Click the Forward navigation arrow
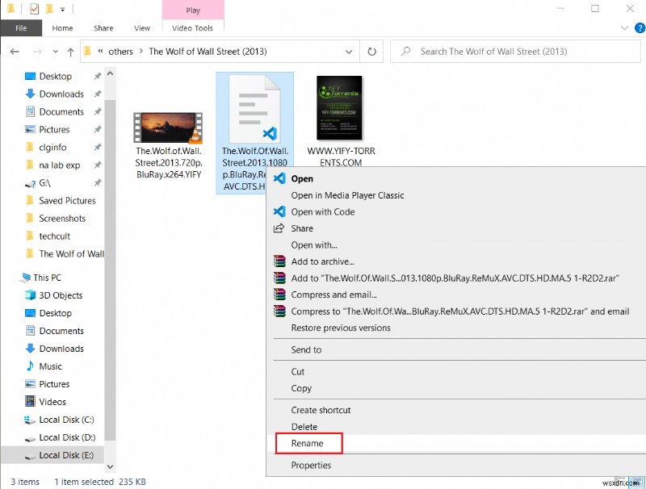This screenshot has width=646, height=489. click(x=37, y=52)
